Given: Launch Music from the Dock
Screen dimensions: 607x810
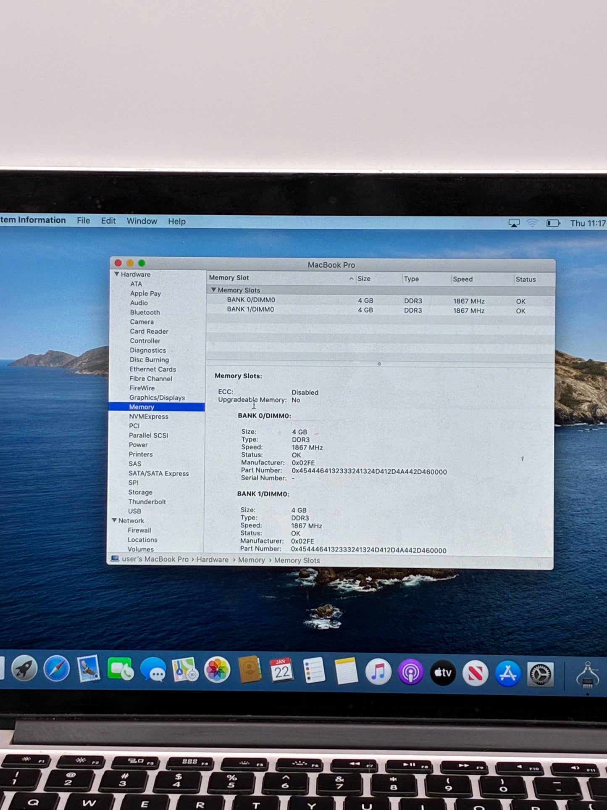Looking at the screenshot, I should [x=378, y=672].
